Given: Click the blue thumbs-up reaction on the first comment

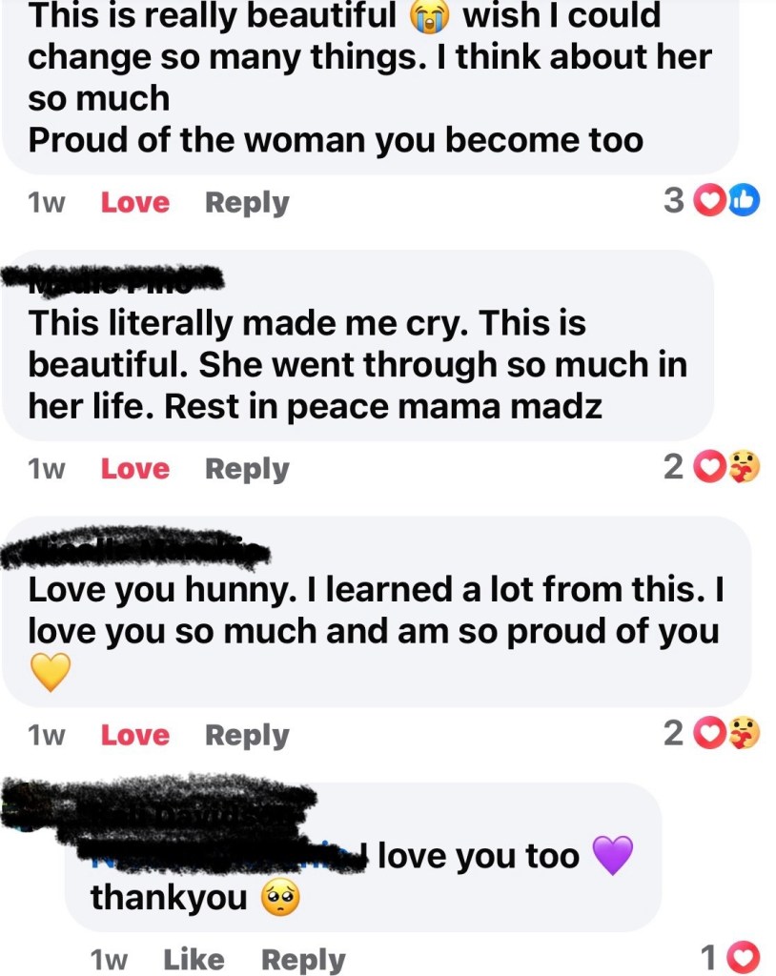Looking at the screenshot, I should tap(745, 201).
